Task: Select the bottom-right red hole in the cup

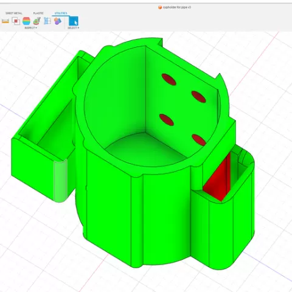Action: pyautogui.click(x=199, y=140)
